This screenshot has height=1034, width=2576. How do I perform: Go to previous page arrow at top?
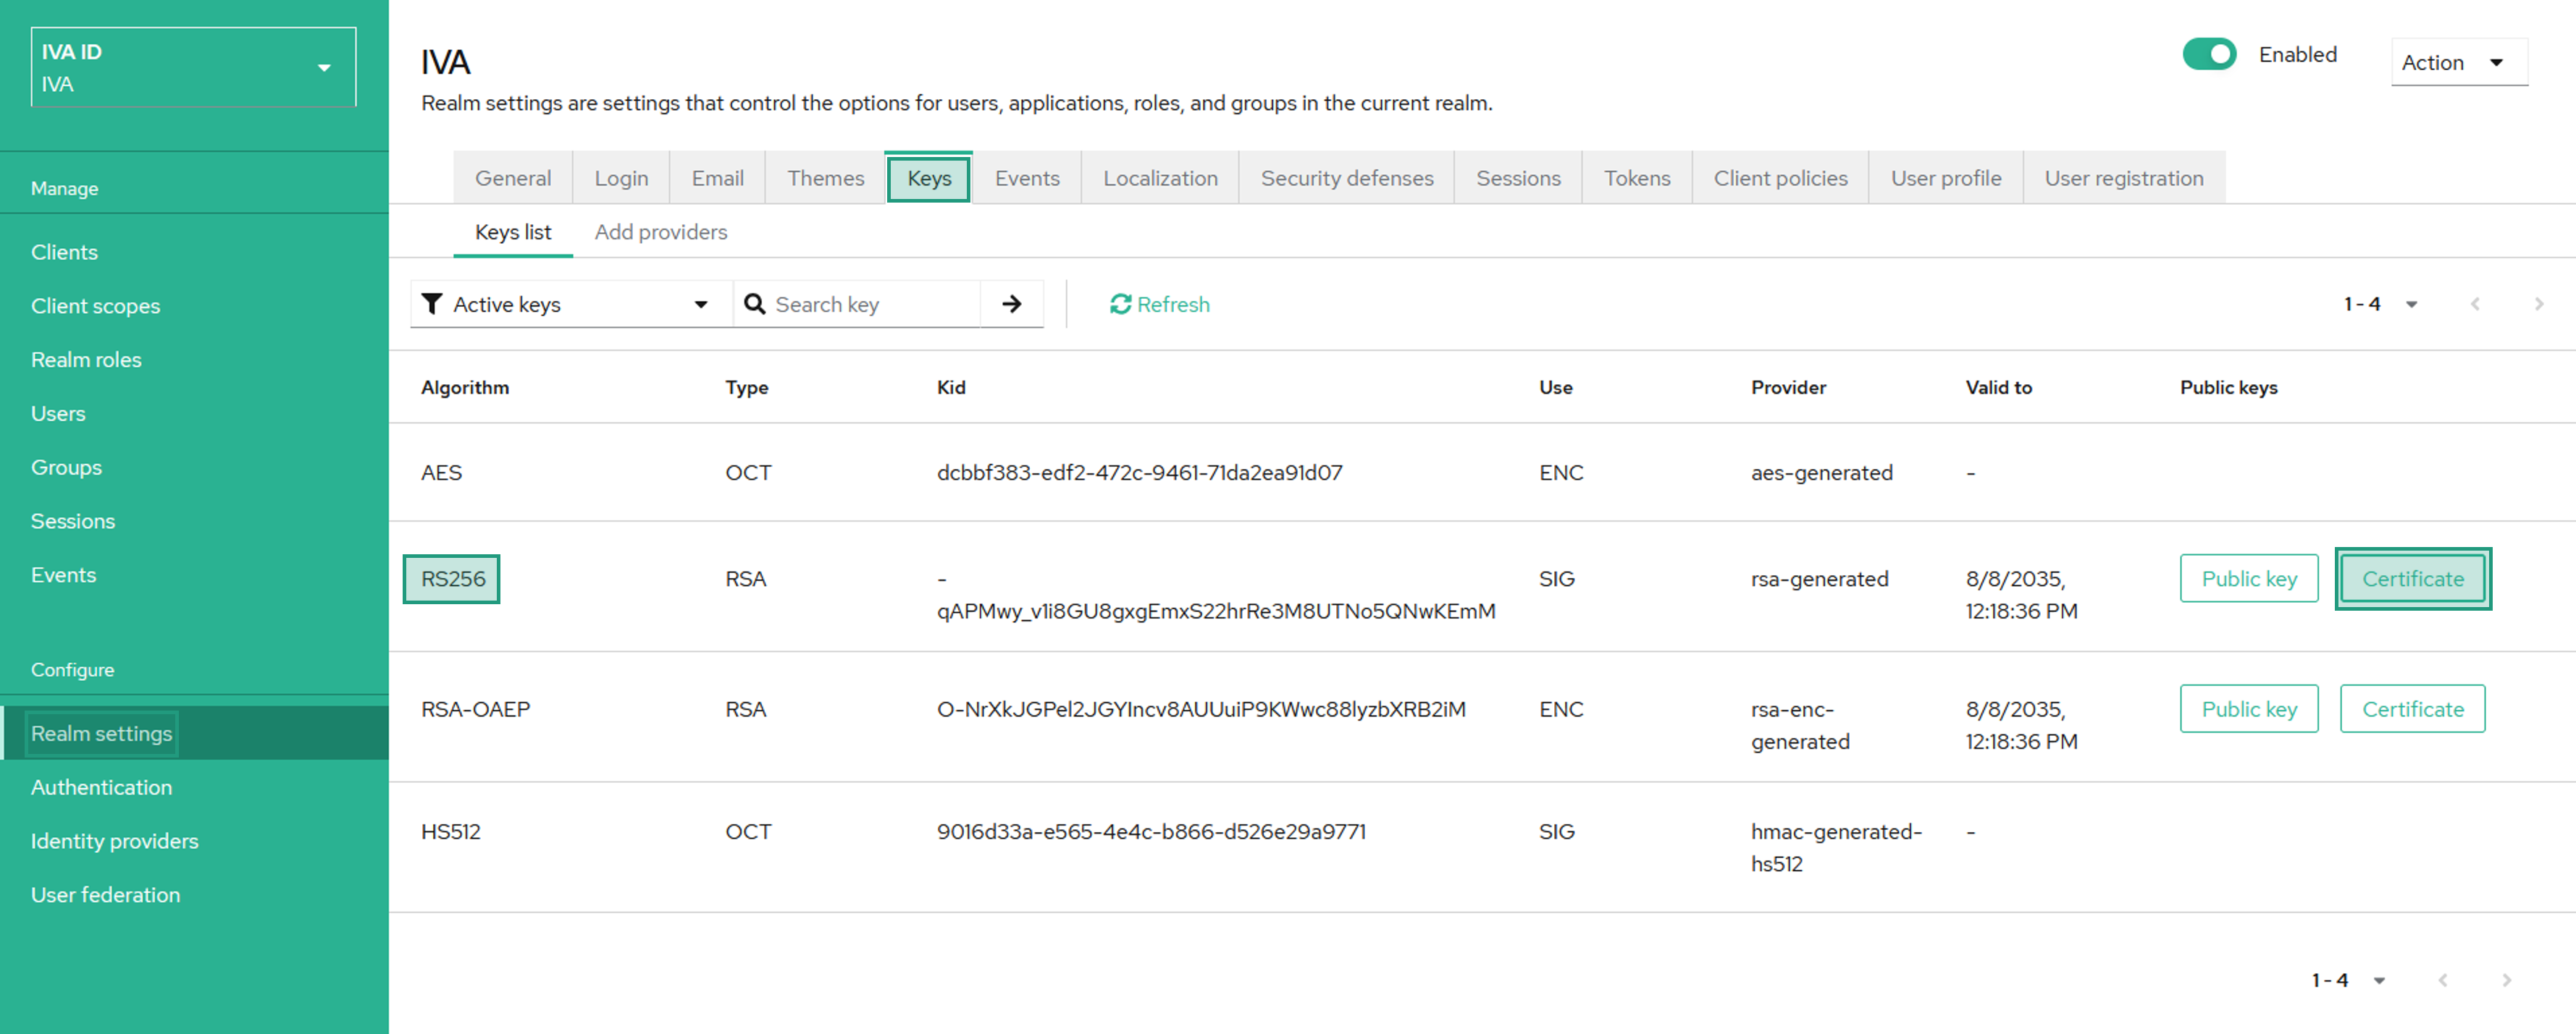tap(2475, 304)
